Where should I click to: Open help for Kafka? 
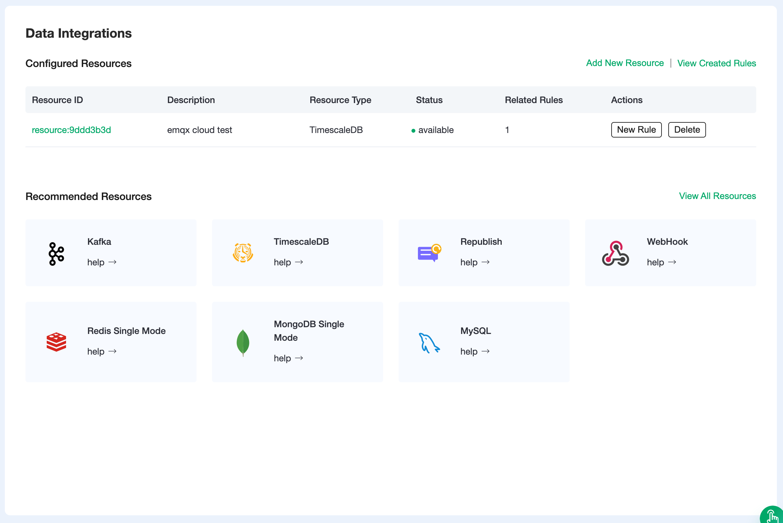coord(102,262)
